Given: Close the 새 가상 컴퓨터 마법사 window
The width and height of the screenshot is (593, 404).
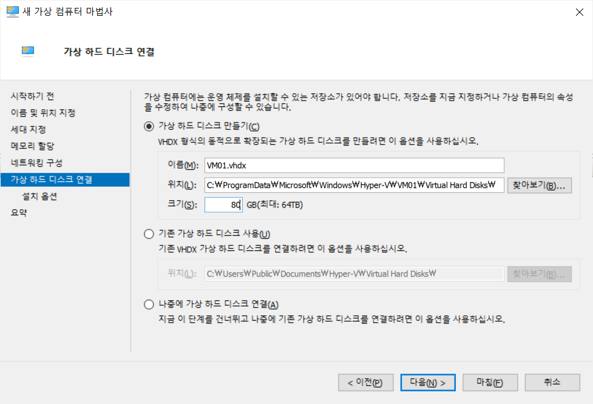Looking at the screenshot, I should (x=580, y=12).
